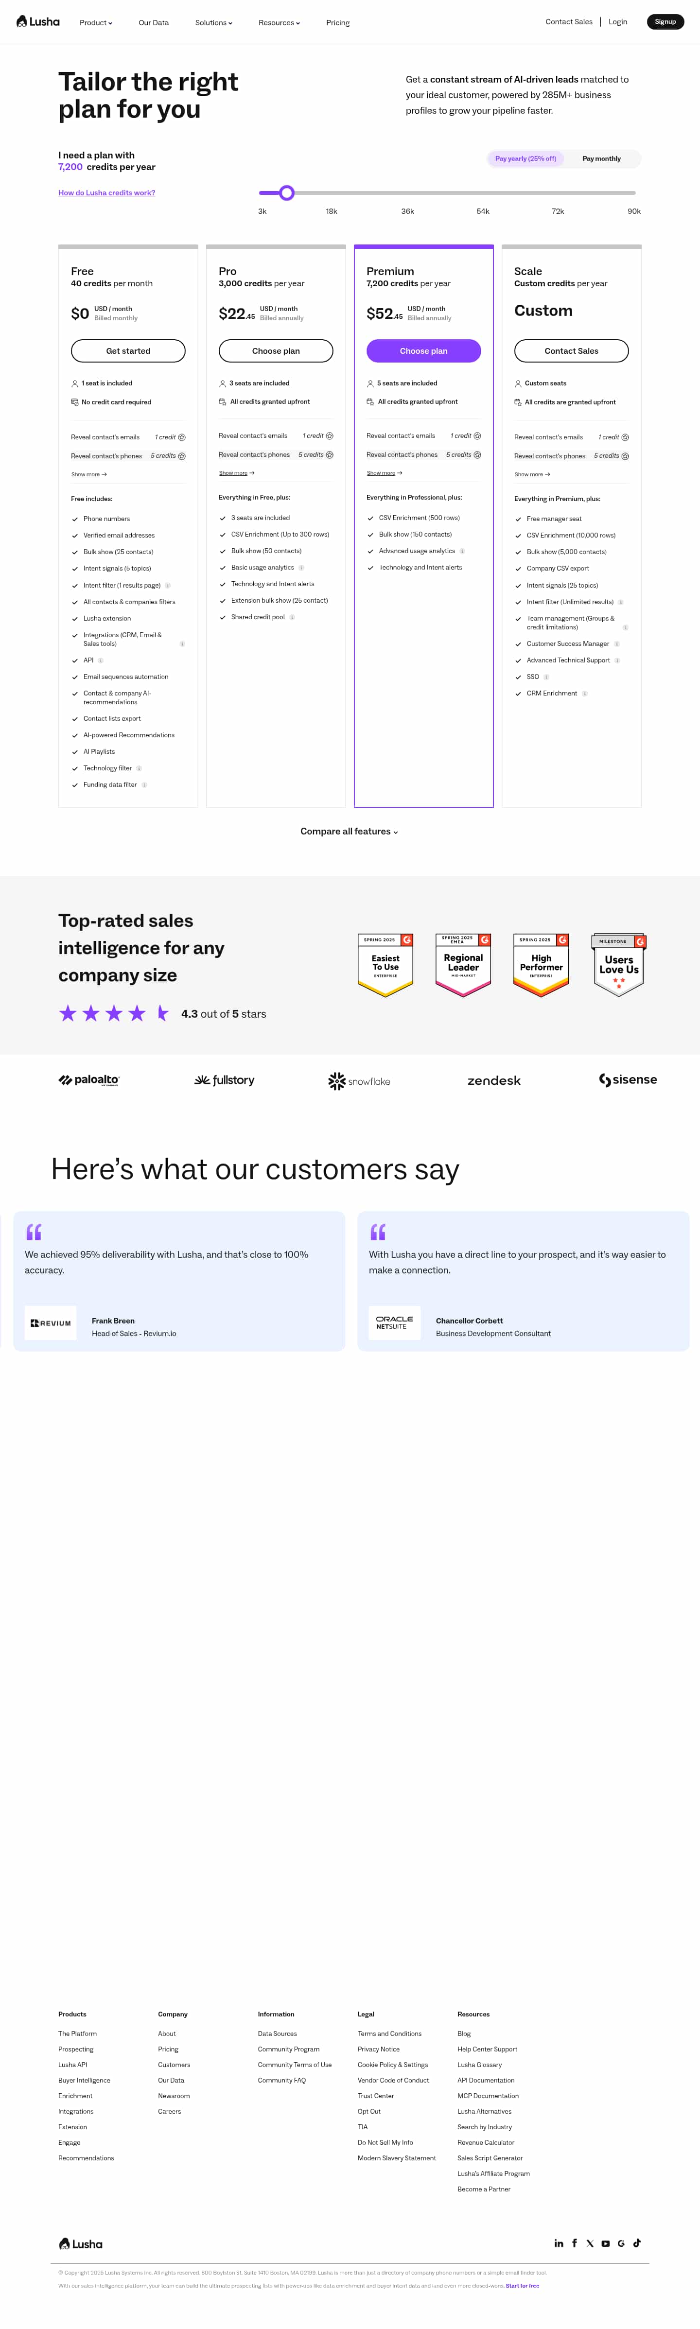The image size is (700, 2329).
Task: Go to Pricing in the top navigation
Action: pyautogui.click(x=337, y=23)
